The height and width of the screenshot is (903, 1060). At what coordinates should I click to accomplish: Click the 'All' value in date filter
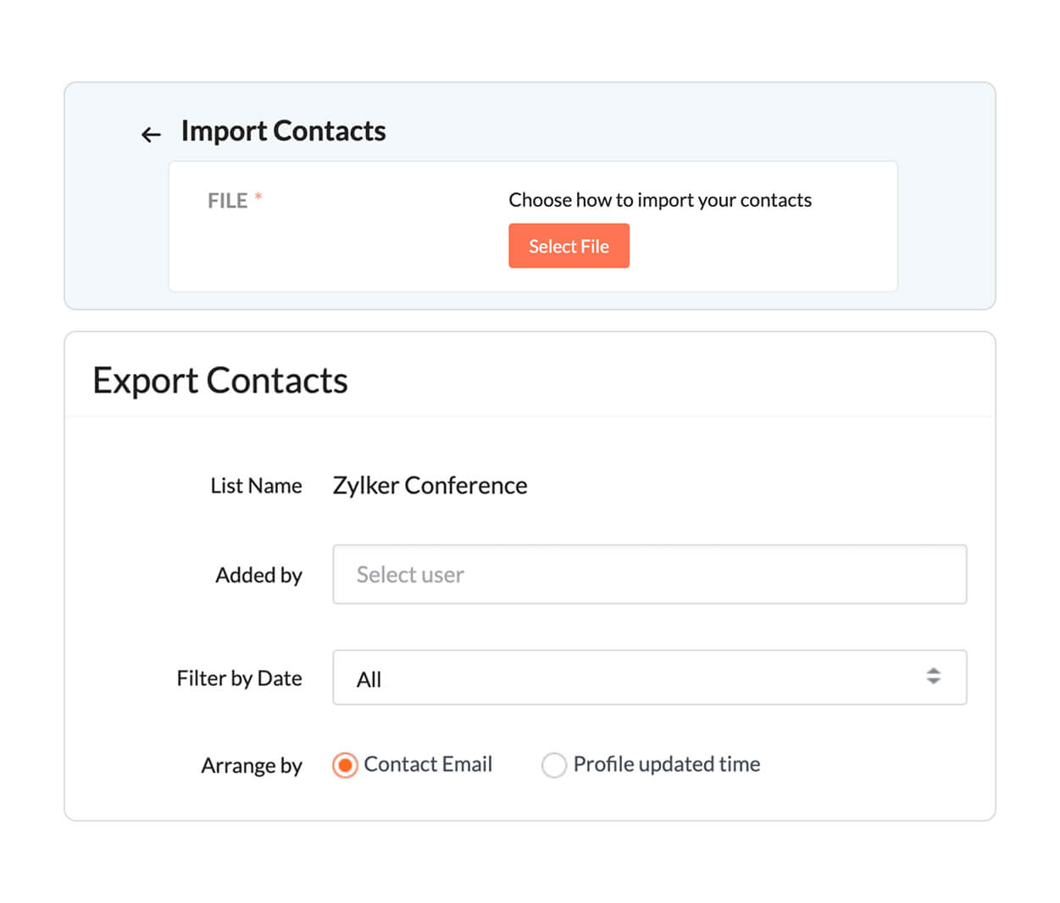pyautogui.click(x=369, y=679)
